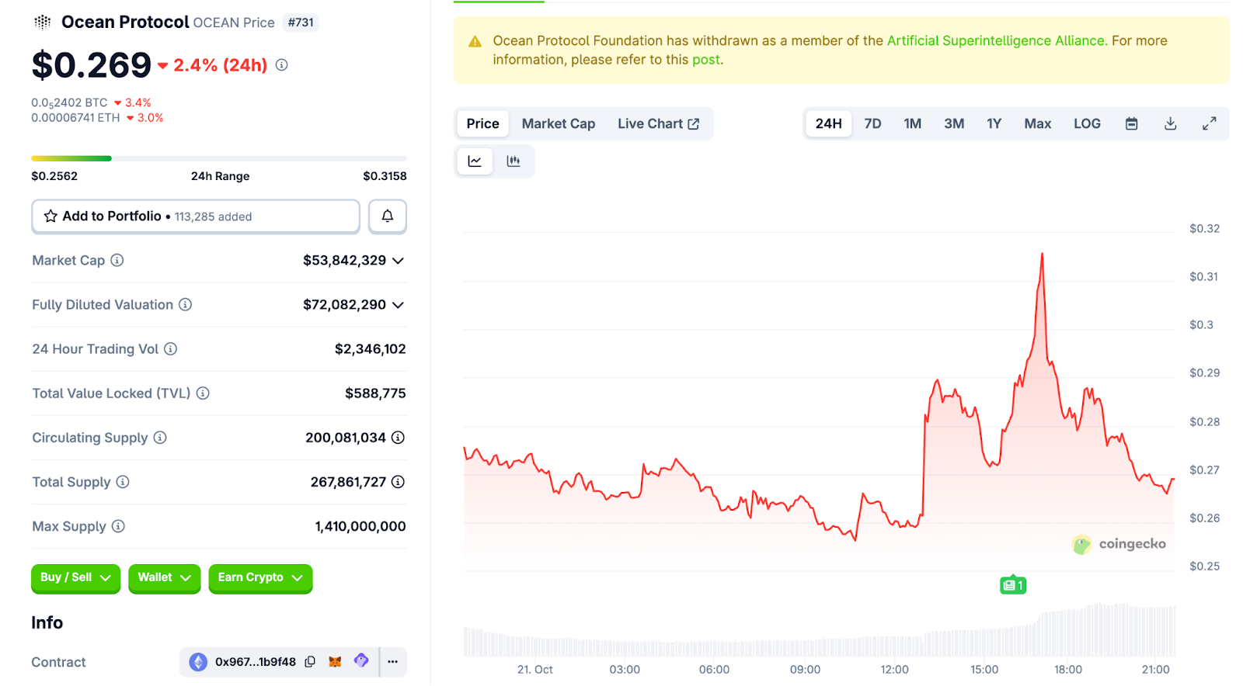Open the Earn Crypto dropdown

coord(259,578)
